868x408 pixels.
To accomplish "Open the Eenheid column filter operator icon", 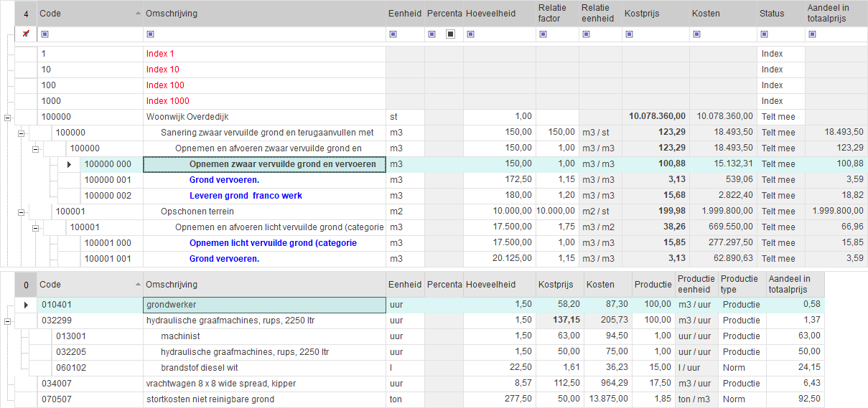I will (393, 34).
